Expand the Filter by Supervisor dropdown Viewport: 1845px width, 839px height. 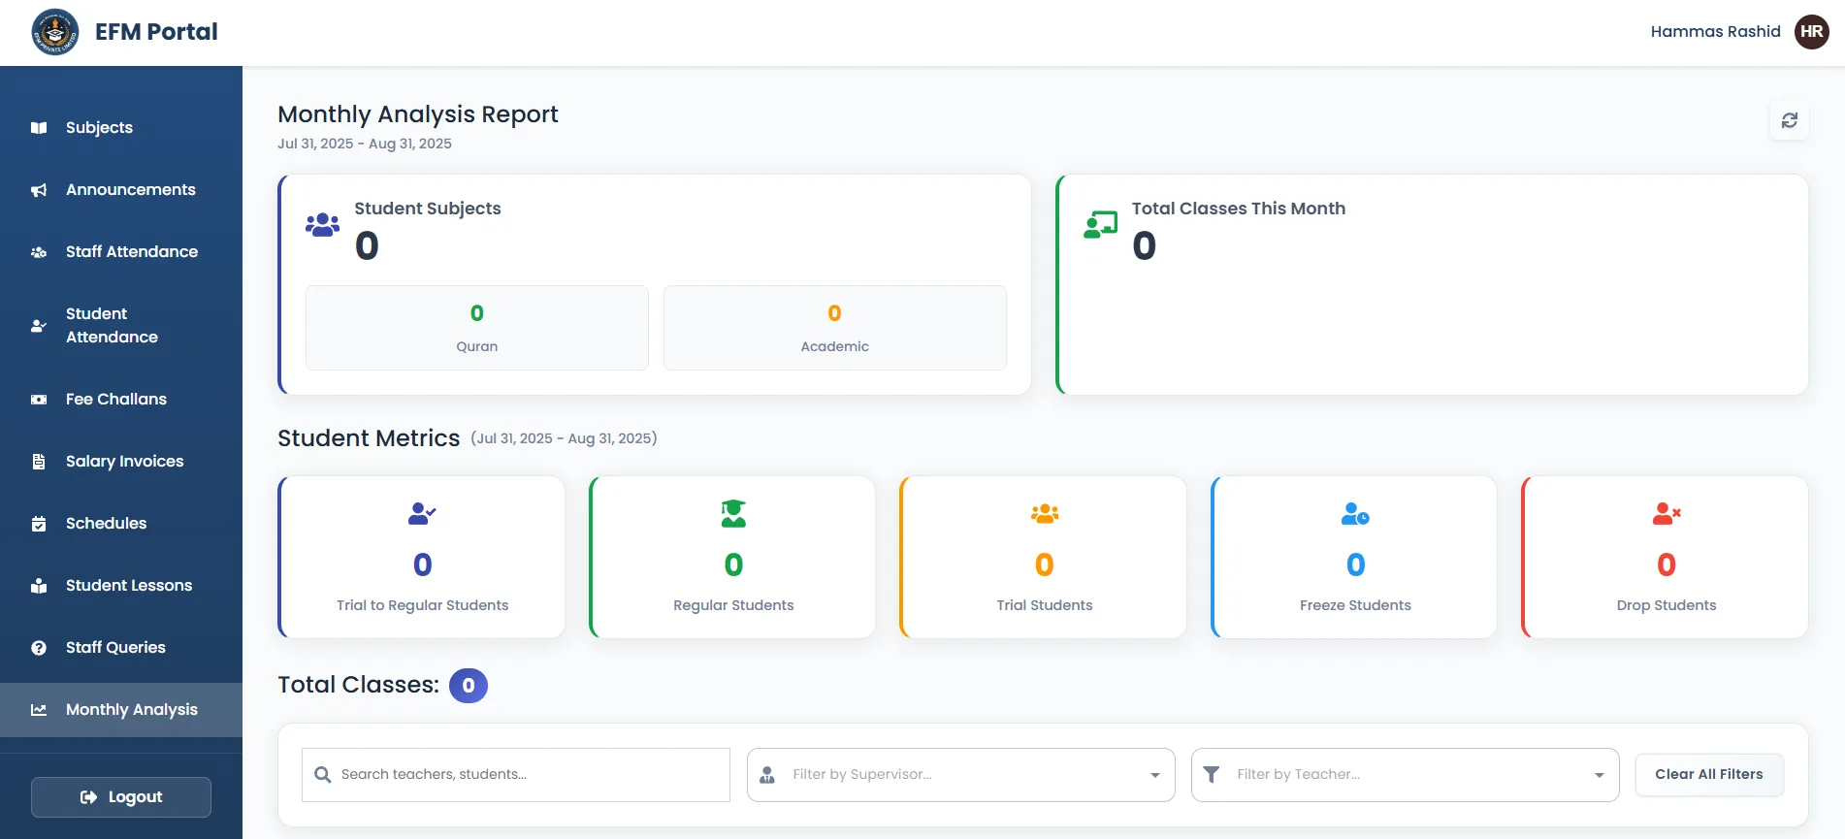point(1154,775)
